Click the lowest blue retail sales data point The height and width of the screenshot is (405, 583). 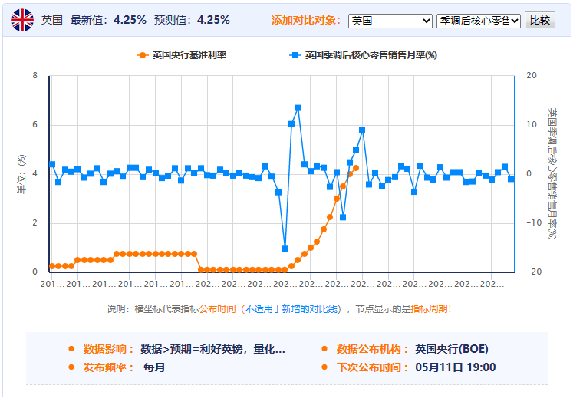click(x=285, y=249)
